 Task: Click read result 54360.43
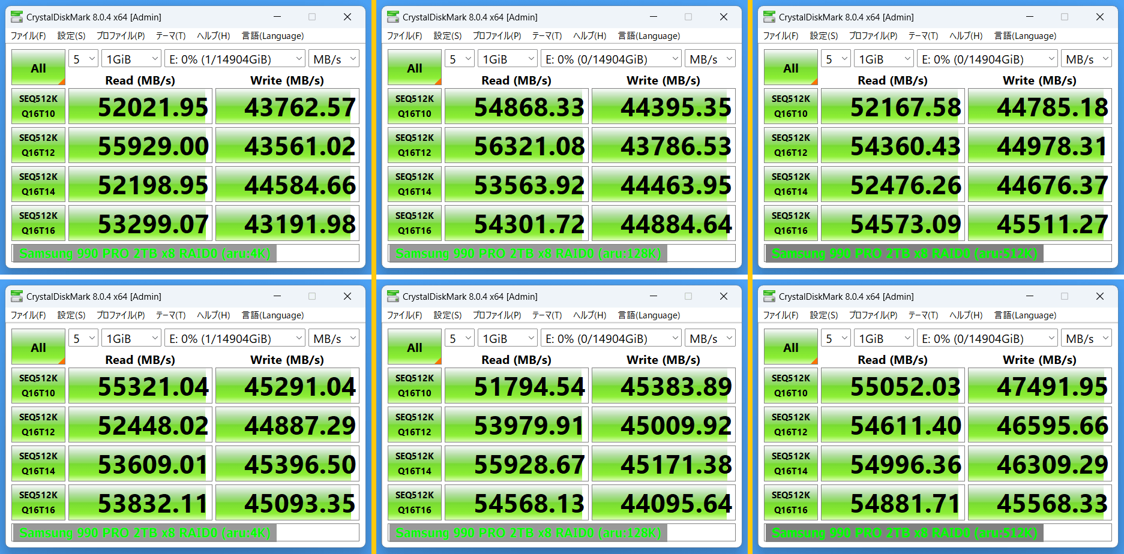[x=893, y=145]
